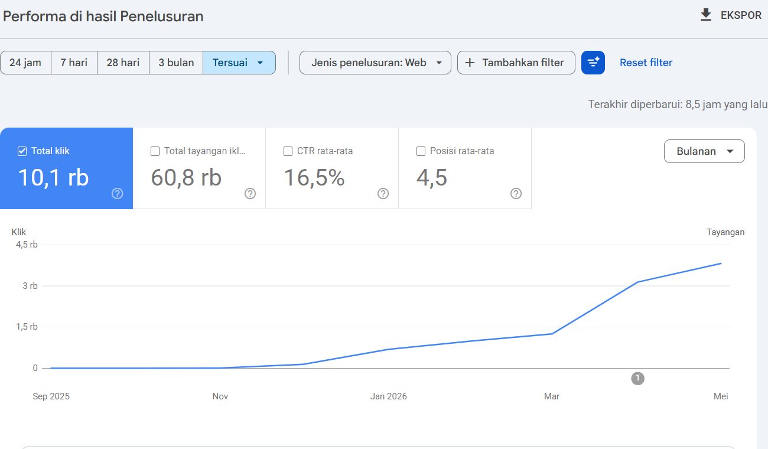This screenshot has height=449, width=768.
Task: Click the 1,5 rb axis label
Action: (x=27, y=327)
